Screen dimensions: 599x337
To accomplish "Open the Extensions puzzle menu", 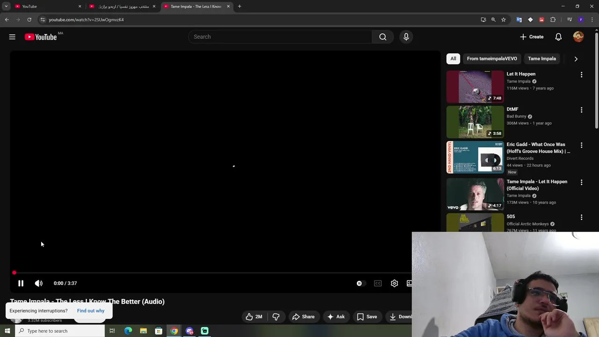I will pyautogui.click(x=553, y=20).
